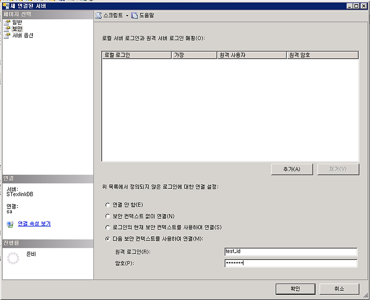370x300 pixels.
Task: Click the 스크립트 text label in the toolbar
Action: click(x=113, y=15)
